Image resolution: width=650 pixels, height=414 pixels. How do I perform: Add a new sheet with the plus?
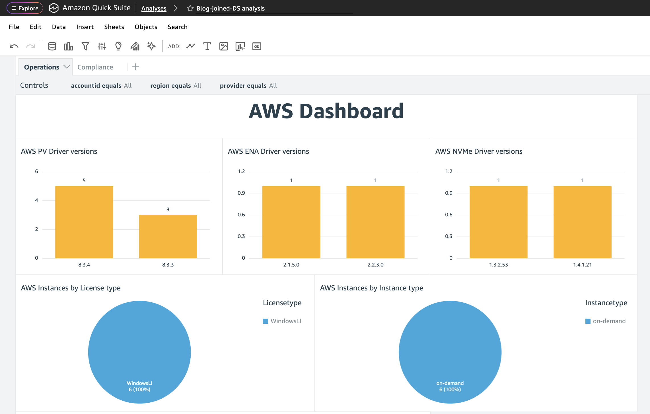click(x=135, y=67)
